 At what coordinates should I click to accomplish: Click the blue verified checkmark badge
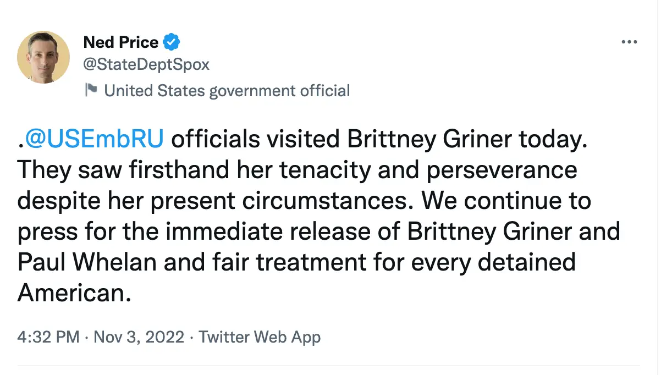tap(172, 42)
